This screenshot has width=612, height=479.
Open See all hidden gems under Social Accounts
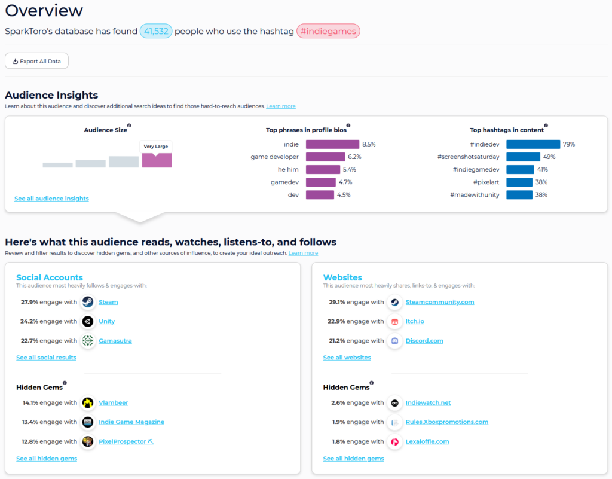47,458
